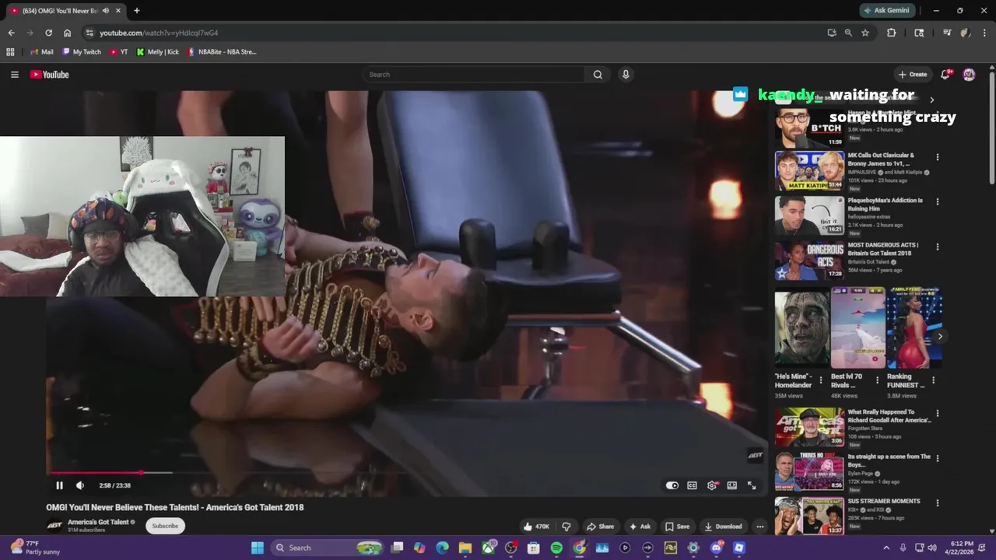Subscribe to America's Got Talent channel
The width and height of the screenshot is (996, 560).
(165, 526)
